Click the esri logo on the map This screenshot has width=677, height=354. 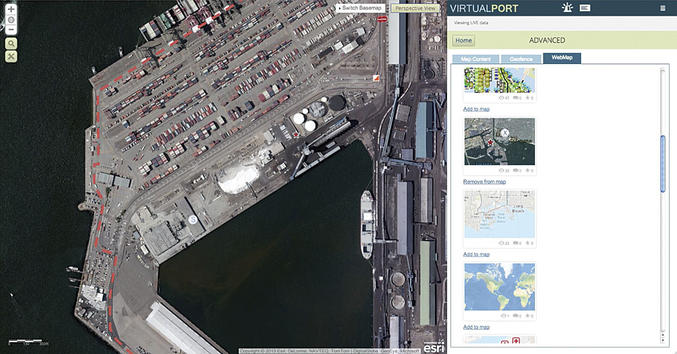click(x=434, y=347)
